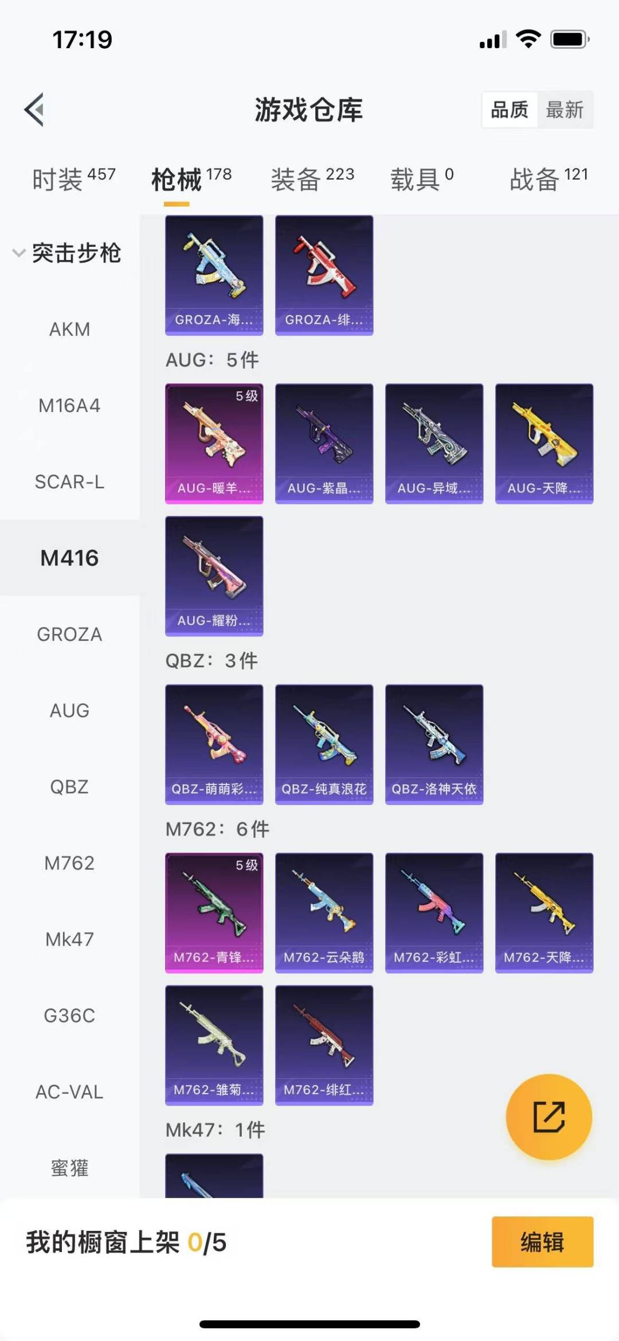Switch sorting to 最新
Screen dimensions: 619x1341
click(565, 109)
